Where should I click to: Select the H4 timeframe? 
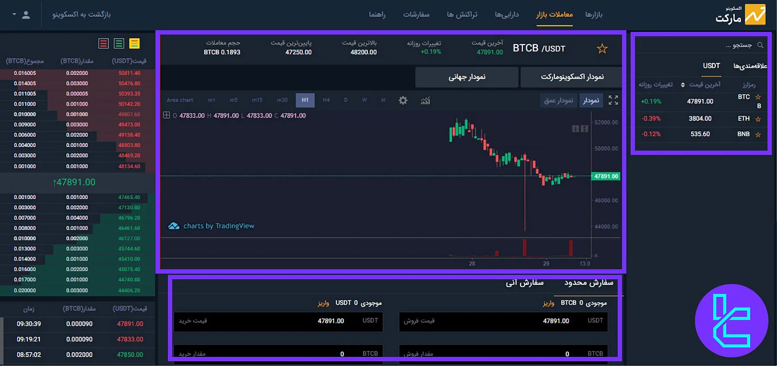click(326, 100)
